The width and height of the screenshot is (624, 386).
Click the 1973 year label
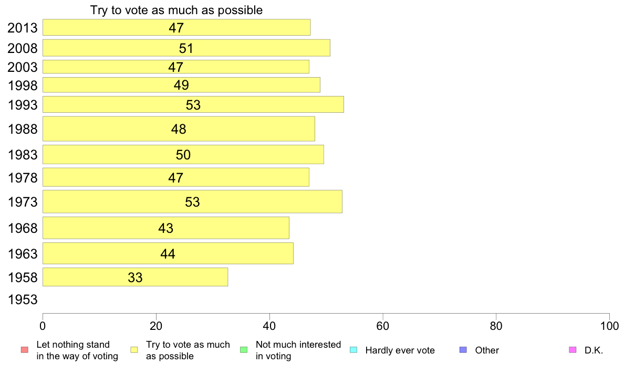(23, 202)
